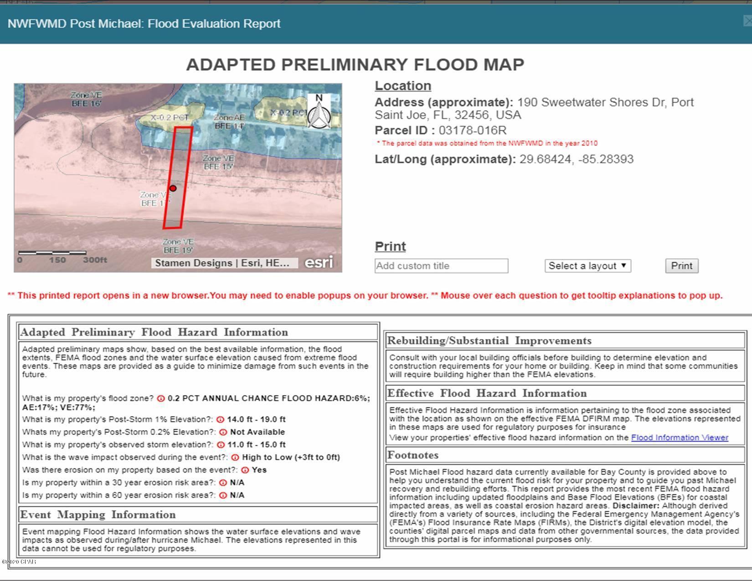Image resolution: width=752 pixels, height=581 pixels.
Task: Click info icon beside flood zone question
Action: 161,398
